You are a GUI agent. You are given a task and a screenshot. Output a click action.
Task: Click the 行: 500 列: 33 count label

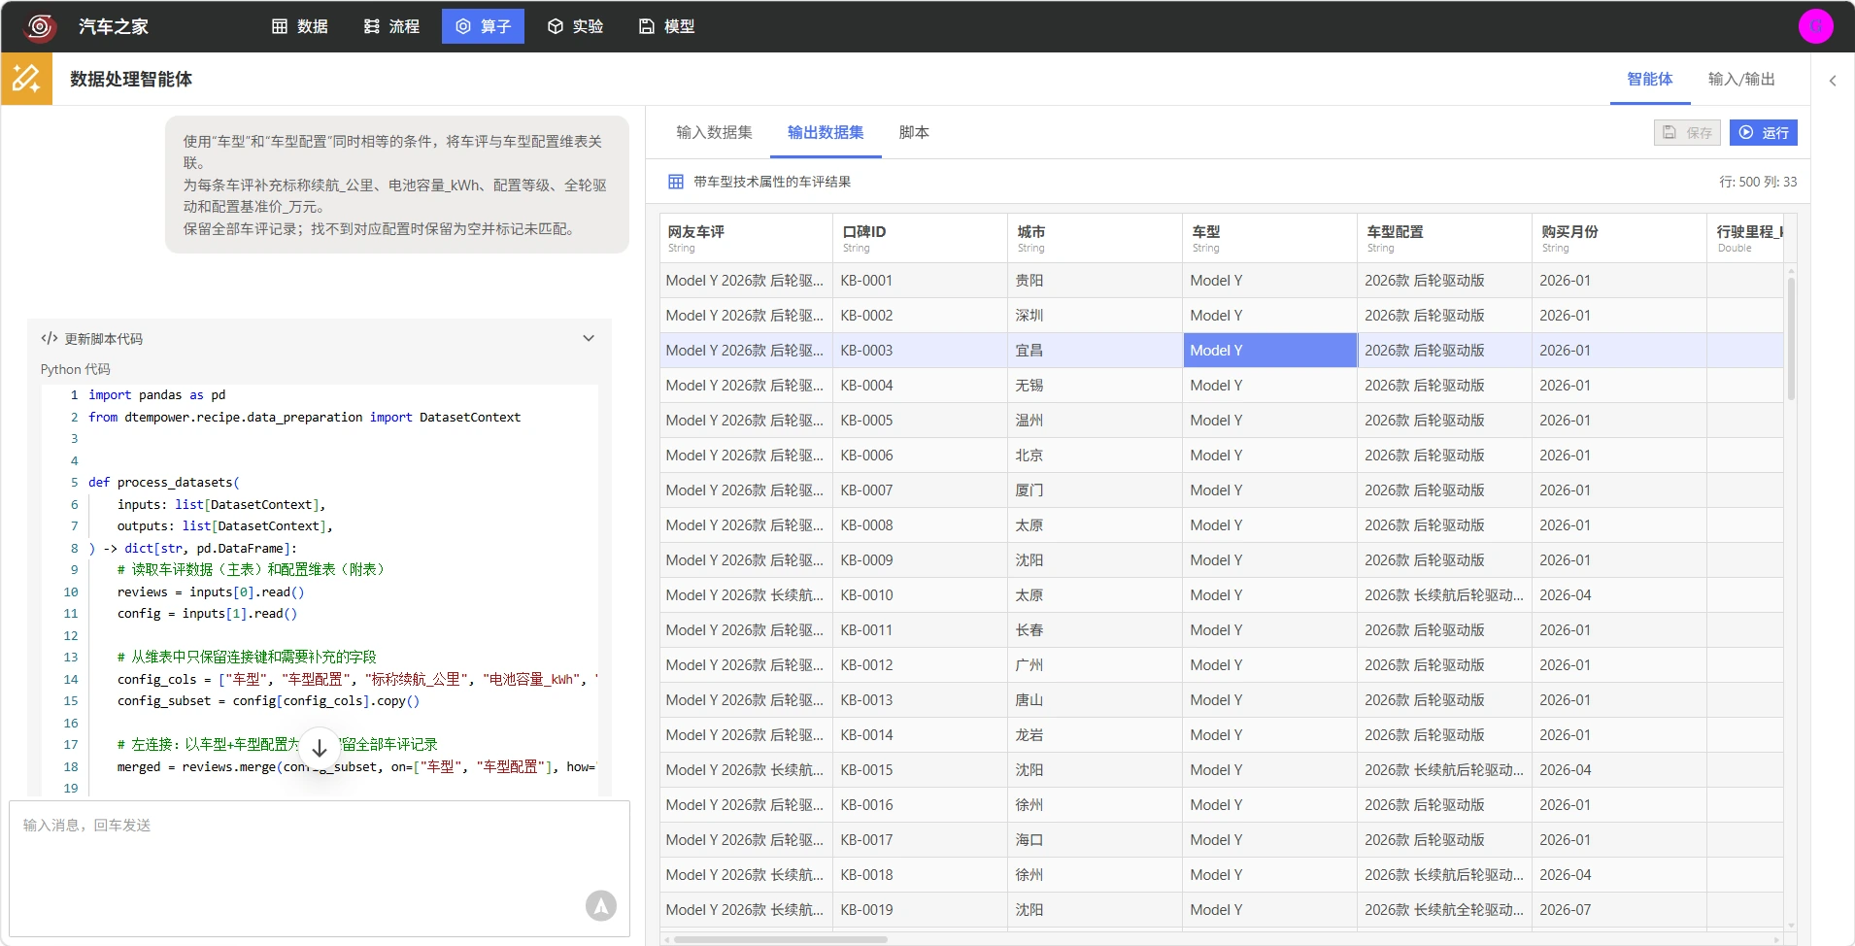(1758, 182)
